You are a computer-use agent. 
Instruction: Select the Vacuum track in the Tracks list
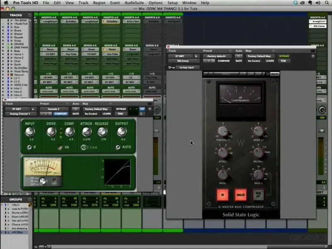[x=19, y=75]
